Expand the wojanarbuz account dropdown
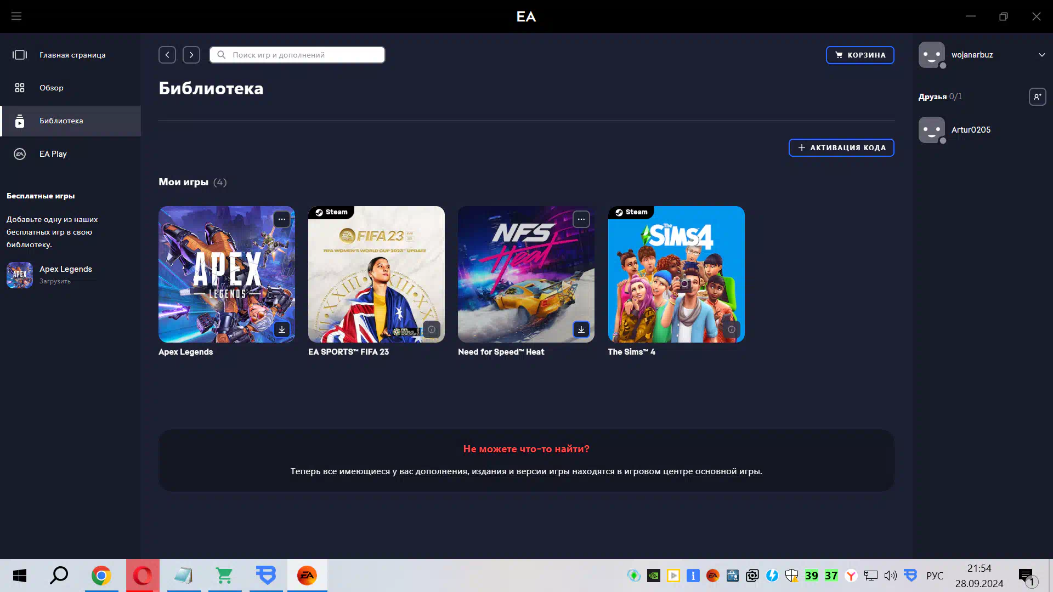The height and width of the screenshot is (592, 1053). click(x=1041, y=55)
